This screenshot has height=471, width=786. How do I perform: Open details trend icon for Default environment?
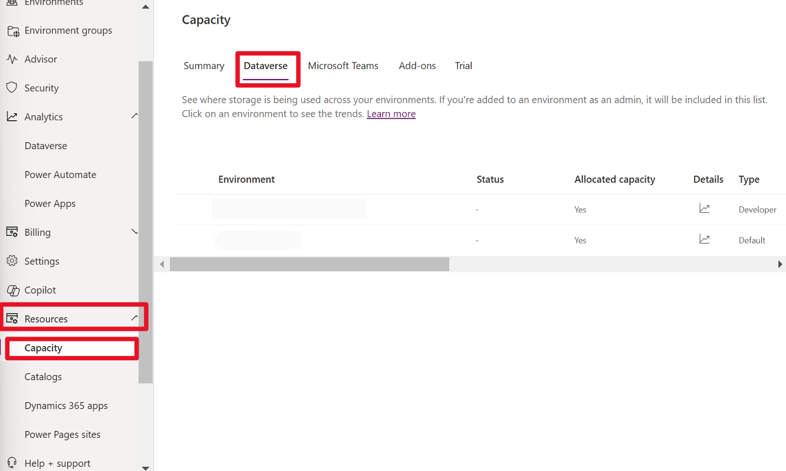(x=704, y=239)
